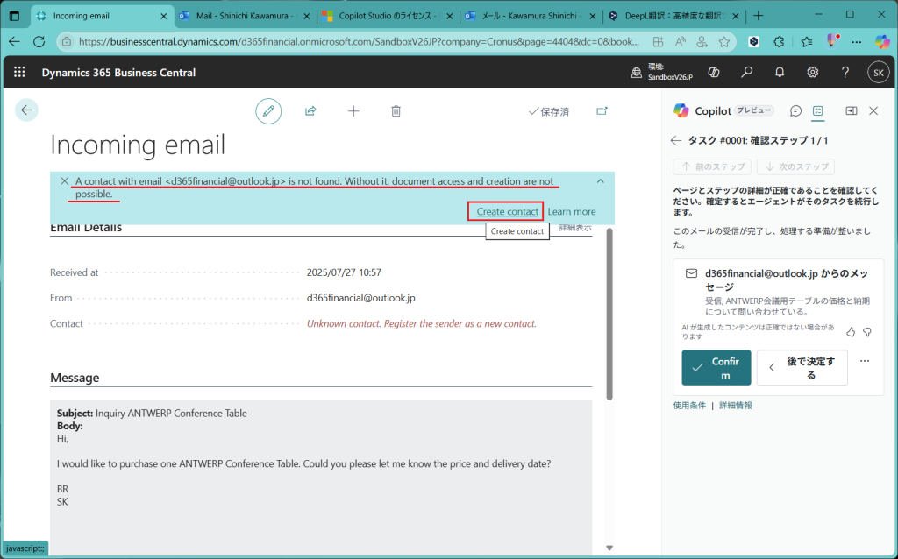
Task: Switch to the Mail - Shinichi Kawamura tab
Action: tap(246, 16)
